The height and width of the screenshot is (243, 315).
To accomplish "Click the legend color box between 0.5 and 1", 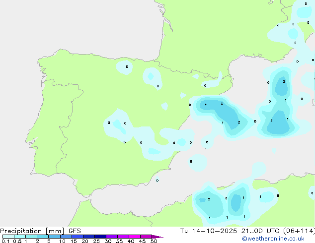I will [20, 237].
